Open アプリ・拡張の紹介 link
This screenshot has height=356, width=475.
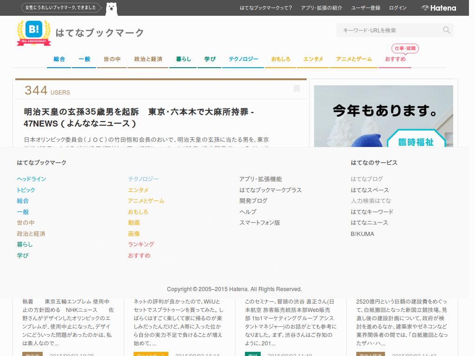[x=321, y=8]
